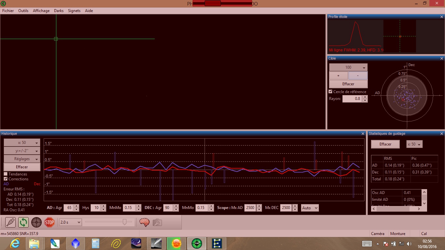Check the power plug tray icon

pos(394,243)
